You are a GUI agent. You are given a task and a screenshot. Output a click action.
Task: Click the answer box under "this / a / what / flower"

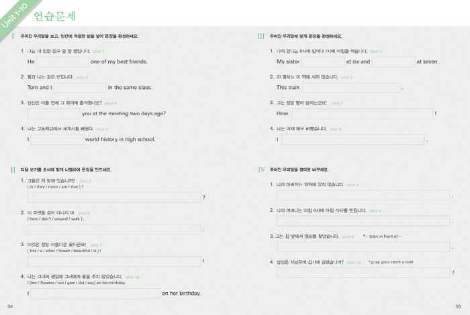(114, 261)
